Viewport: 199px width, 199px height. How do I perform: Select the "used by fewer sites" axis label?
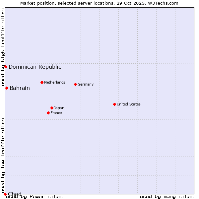[x=34, y=196]
